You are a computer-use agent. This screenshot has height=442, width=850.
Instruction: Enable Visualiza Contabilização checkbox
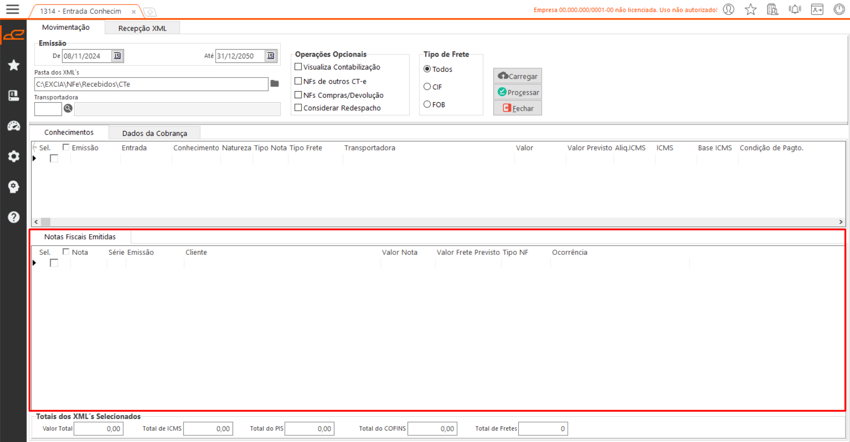299,67
